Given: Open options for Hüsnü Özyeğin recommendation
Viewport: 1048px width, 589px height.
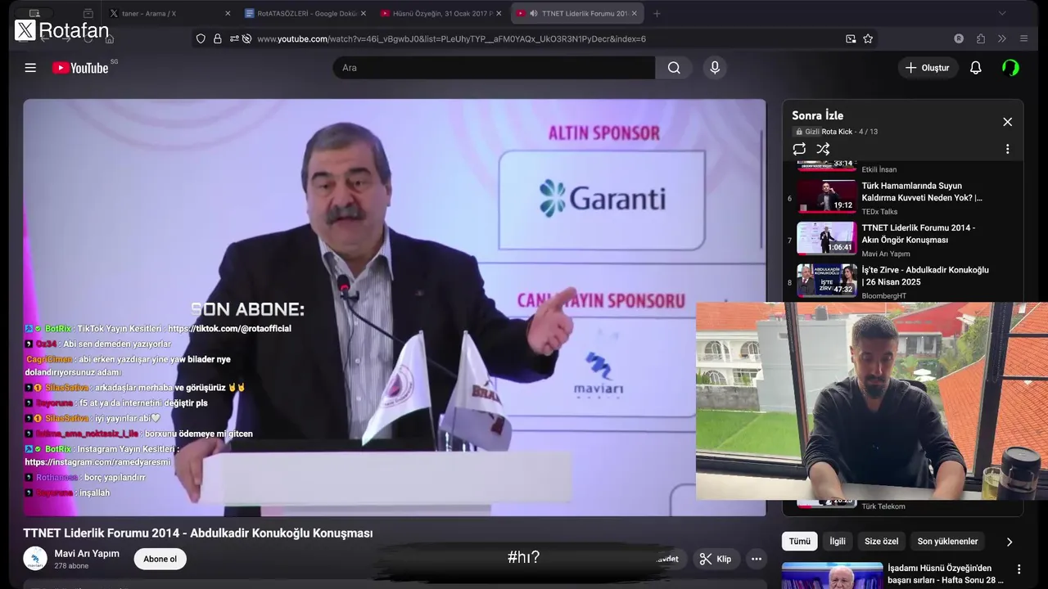Looking at the screenshot, I should tap(1019, 569).
